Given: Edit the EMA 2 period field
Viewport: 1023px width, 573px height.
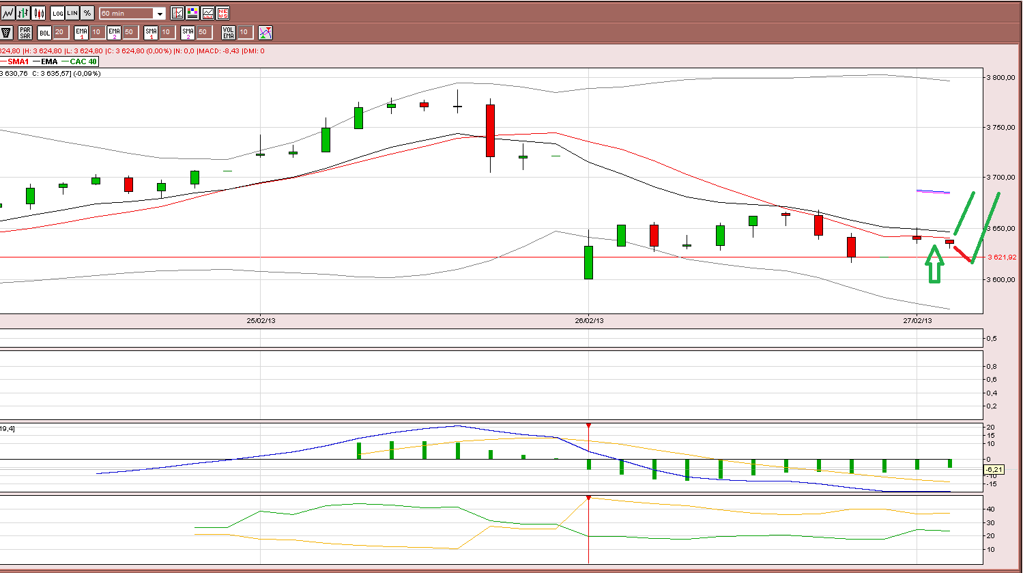Looking at the screenshot, I should click(x=130, y=32).
